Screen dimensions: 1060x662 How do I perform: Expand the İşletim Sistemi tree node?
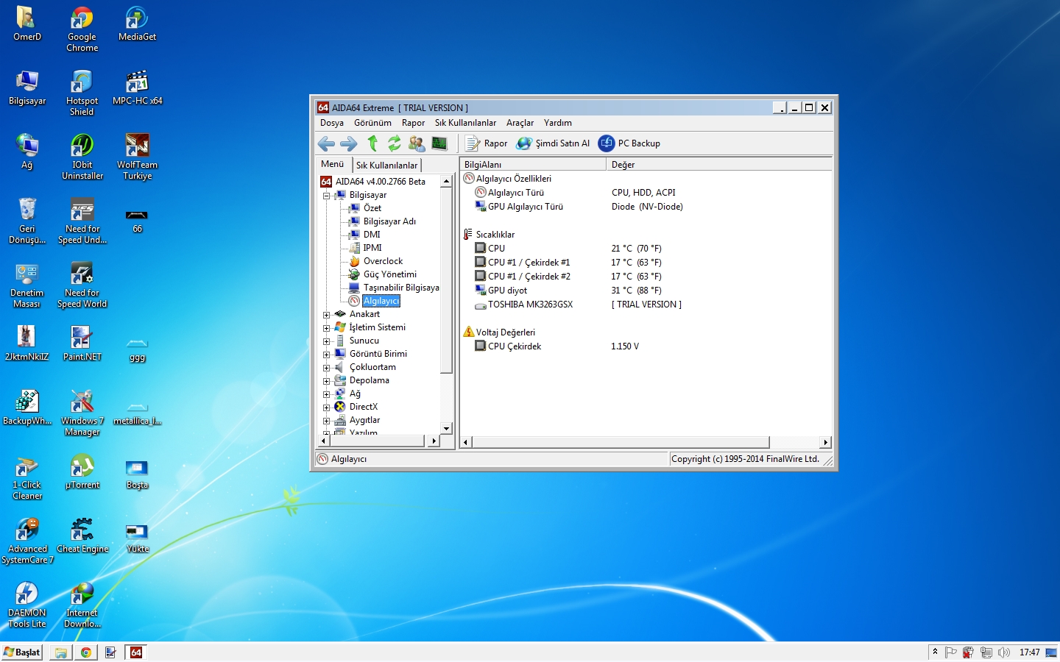point(326,328)
